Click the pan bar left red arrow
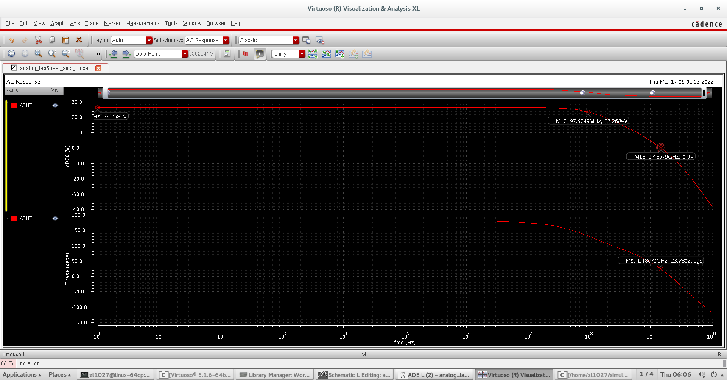 (x=100, y=93)
